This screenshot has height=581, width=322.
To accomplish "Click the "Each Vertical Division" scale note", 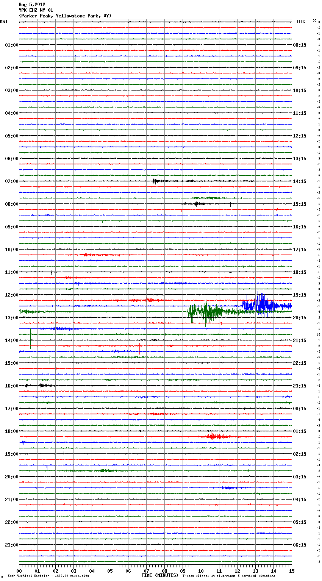I will pos(48,576).
